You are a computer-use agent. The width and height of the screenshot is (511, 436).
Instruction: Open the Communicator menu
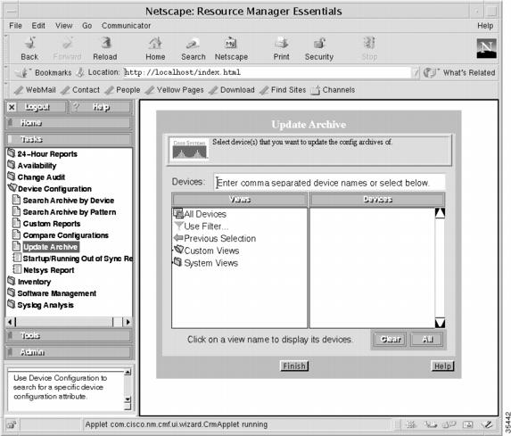tap(126, 26)
